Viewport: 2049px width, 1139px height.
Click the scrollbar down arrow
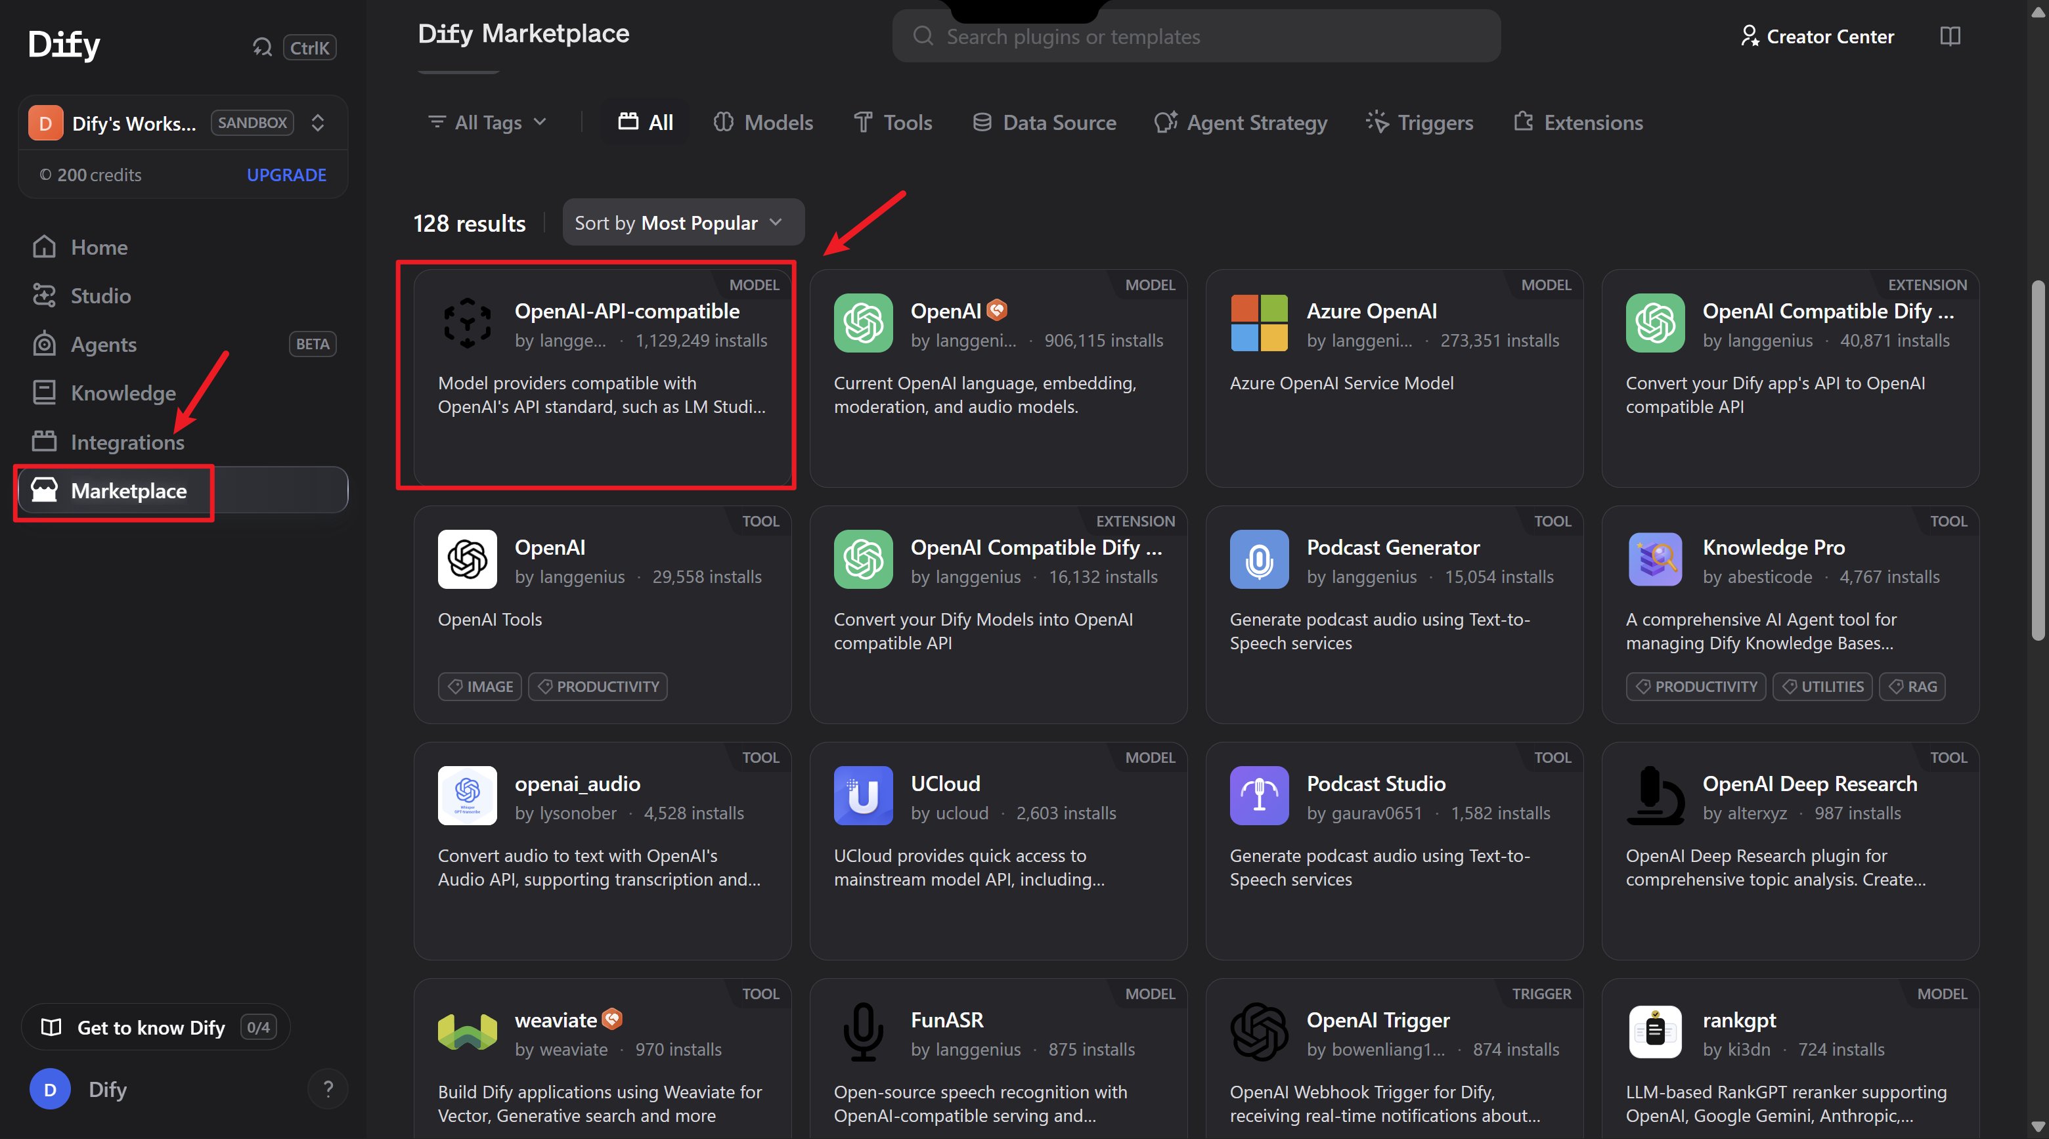2037,1127
